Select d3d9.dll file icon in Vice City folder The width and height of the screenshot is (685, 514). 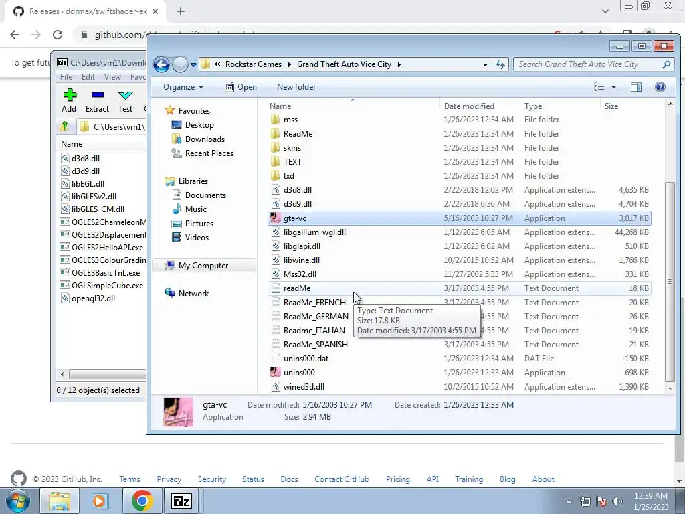pos(276,204)
